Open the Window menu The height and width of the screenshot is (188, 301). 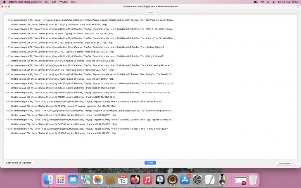pyautogui.click(x=63, y=2)
